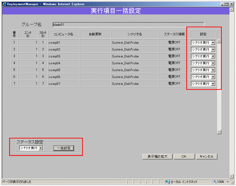Click the コンピュータ名 column header
Screen dimensions: 236x186
point(64,34)
